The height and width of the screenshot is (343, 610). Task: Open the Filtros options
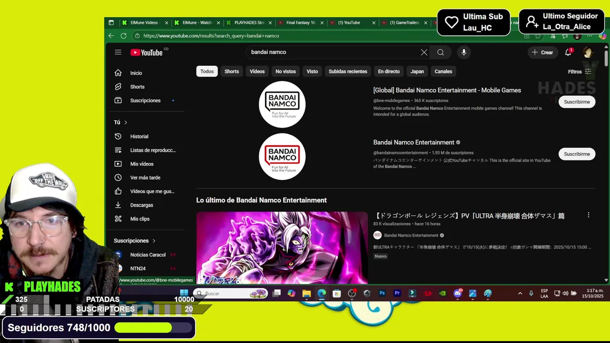[x=579, y=71]
